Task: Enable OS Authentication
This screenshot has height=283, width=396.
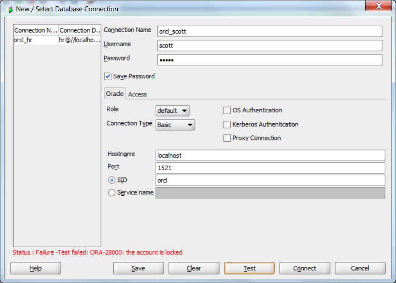Action: coord(227,110)
